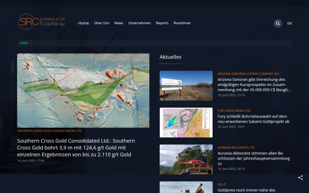The height and width of the screenshot is (193, 309).
Task: Click Arizona Sonoran Copper Company Inc. label
Action: tap(249, 74)
